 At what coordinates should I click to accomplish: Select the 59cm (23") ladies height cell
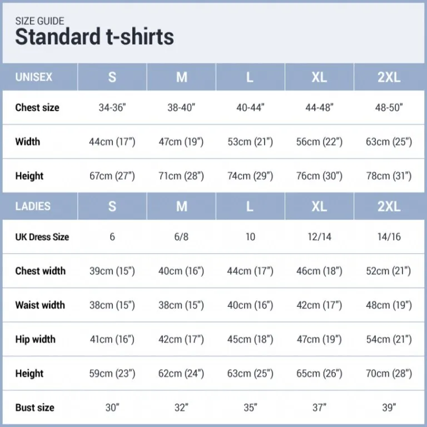tap(112, 374)
